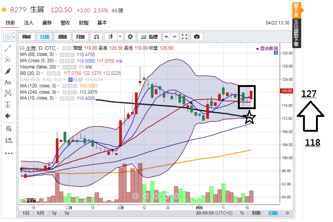Image resolution: width=333 pixels, height=222 pixels.
Task: Click the favorite star next to 8279
Action: pos(4,10)
